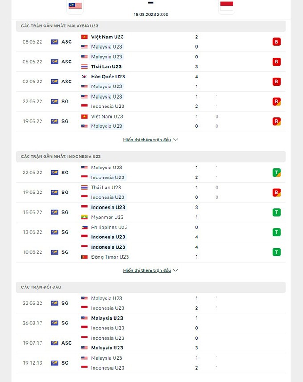Viewport: 303px width, 382px height.
Task: Open Myanmar U23 team link
Action: coord(107,217)
